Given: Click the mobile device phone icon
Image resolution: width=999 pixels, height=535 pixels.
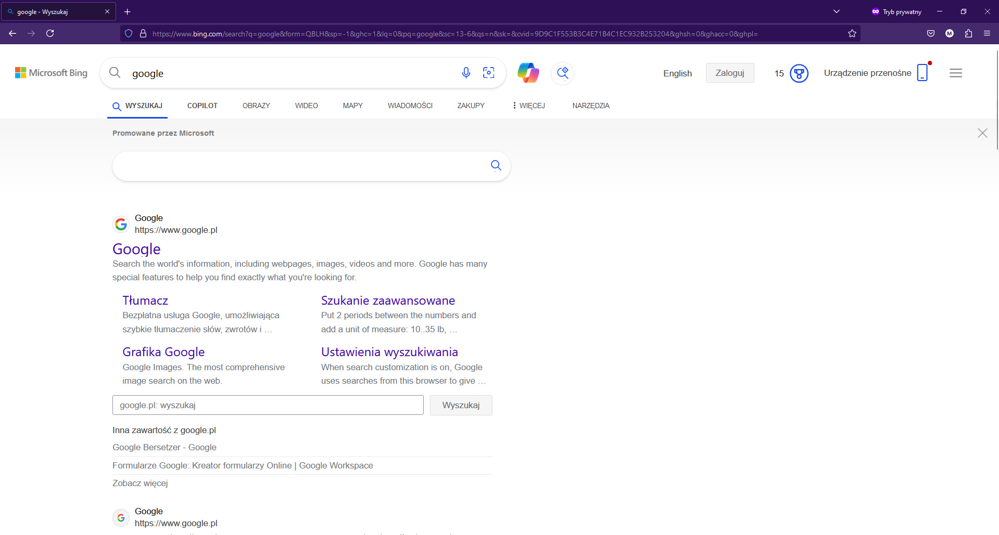Looking at the screenshot, I should tap(922, 72).
